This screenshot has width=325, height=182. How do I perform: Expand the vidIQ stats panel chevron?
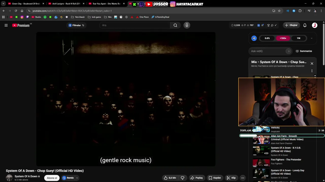point(312,38)
